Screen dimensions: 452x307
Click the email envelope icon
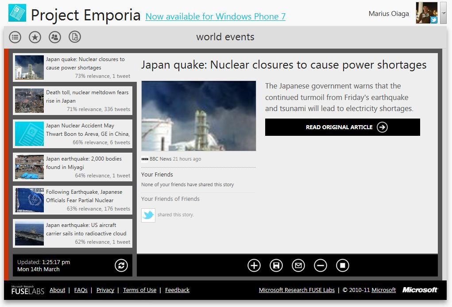[298, 265]
